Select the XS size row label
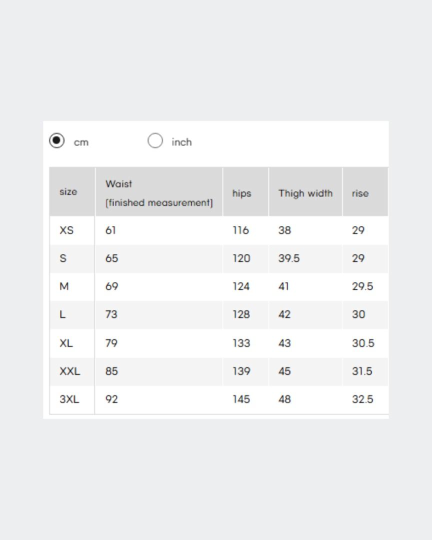Viewport: 432px width, 540px height. point(66,230)
